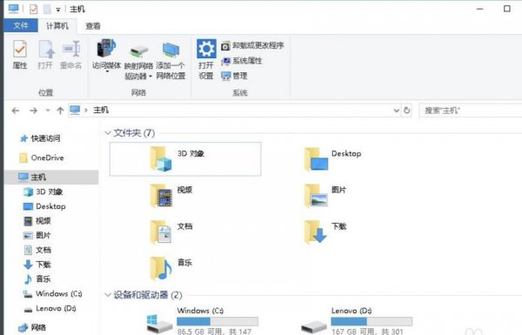Select Windows (C:) in the navigation tree
Viewport: 522px width, 335px height.
(x=52, y=294)
